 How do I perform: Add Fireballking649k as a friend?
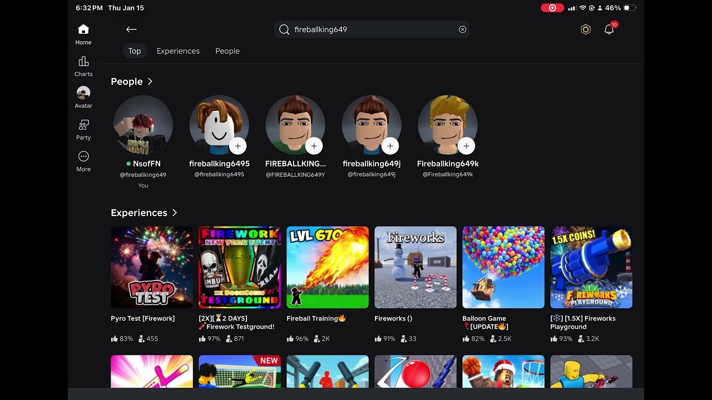(466, 146)
